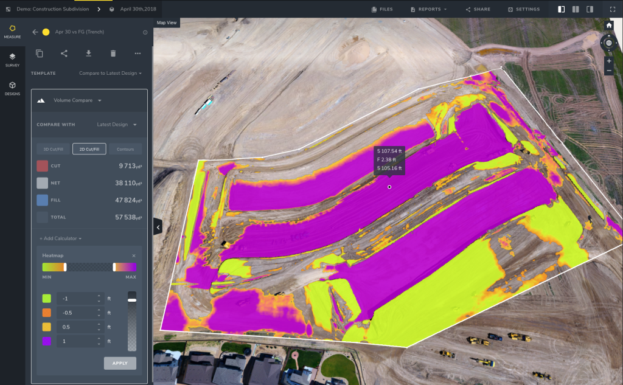Delete the measurement with the trash icon
The image size is (623, 385).
[113, 54]
